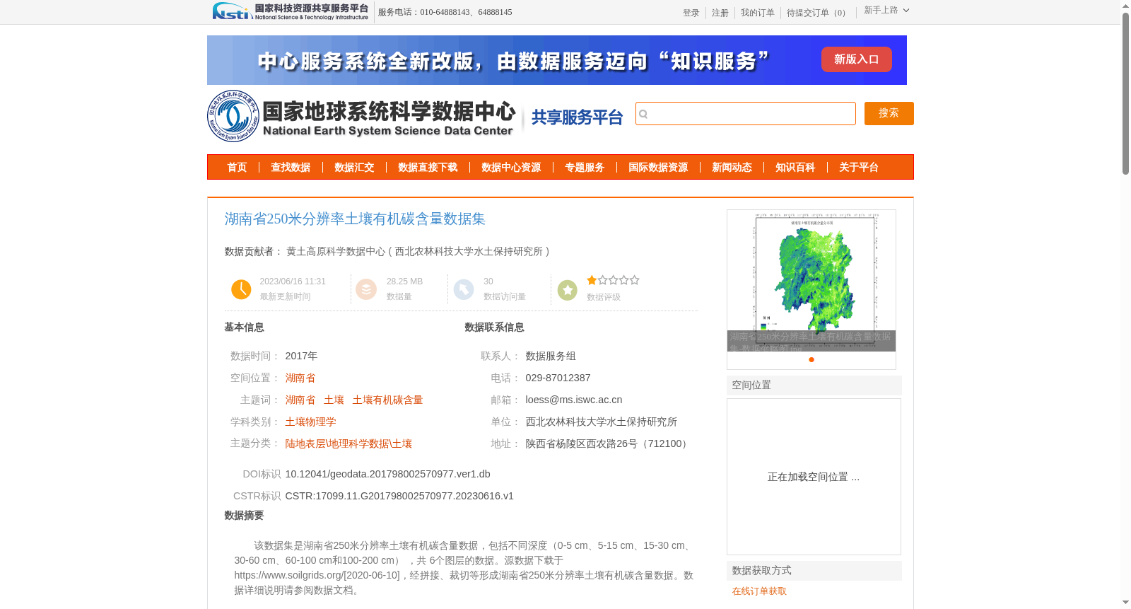Click the address 陕西省杨陵区西农路26号（712100）

[609, 443]
